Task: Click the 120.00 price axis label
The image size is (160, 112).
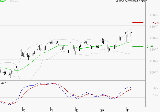Action: (x=154, y=50)
